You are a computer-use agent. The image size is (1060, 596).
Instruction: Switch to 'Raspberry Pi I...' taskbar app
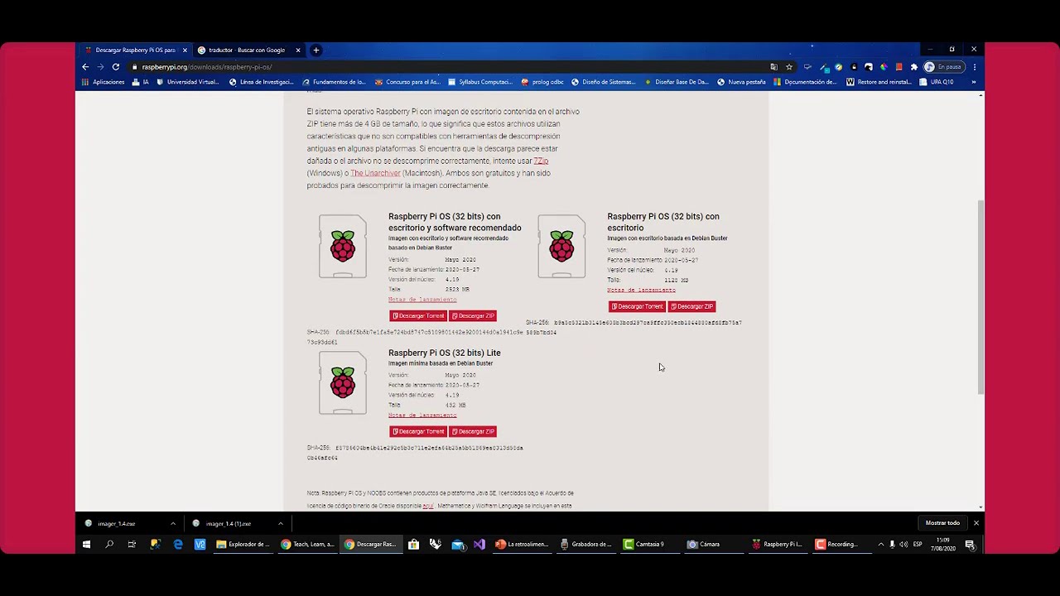tap(778, 545)
